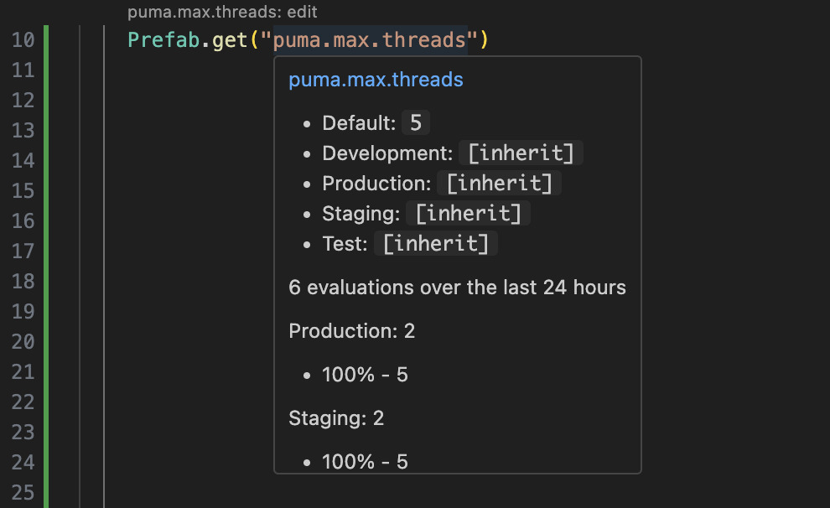Click the '6 evaluations over the last 24 hours' text
Screen dimensions: 830x508
(x=457, y=288)
